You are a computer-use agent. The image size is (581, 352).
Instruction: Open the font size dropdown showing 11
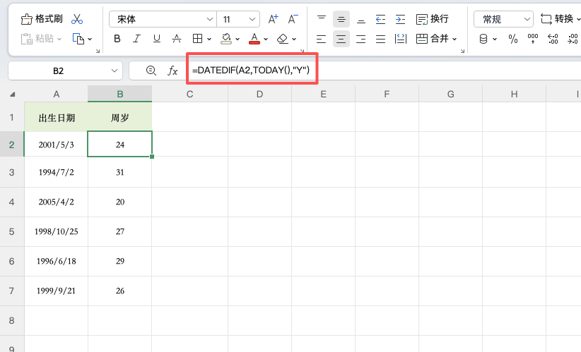pyautogui.click(x=238, y=19)
